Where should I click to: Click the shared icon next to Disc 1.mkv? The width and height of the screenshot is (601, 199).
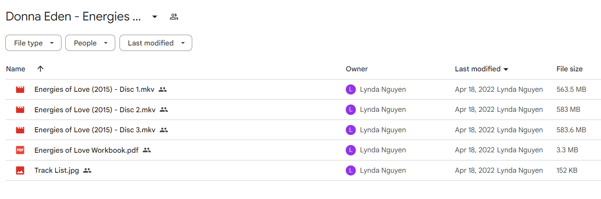tap(162, 89)
